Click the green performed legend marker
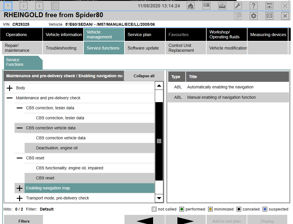This screenshot has width=293, height=224. pyautogui.click(x=182, y=209)
